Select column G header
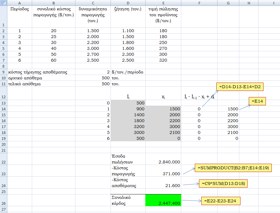This screenshot has width=280, height=213. click(228, 3)
